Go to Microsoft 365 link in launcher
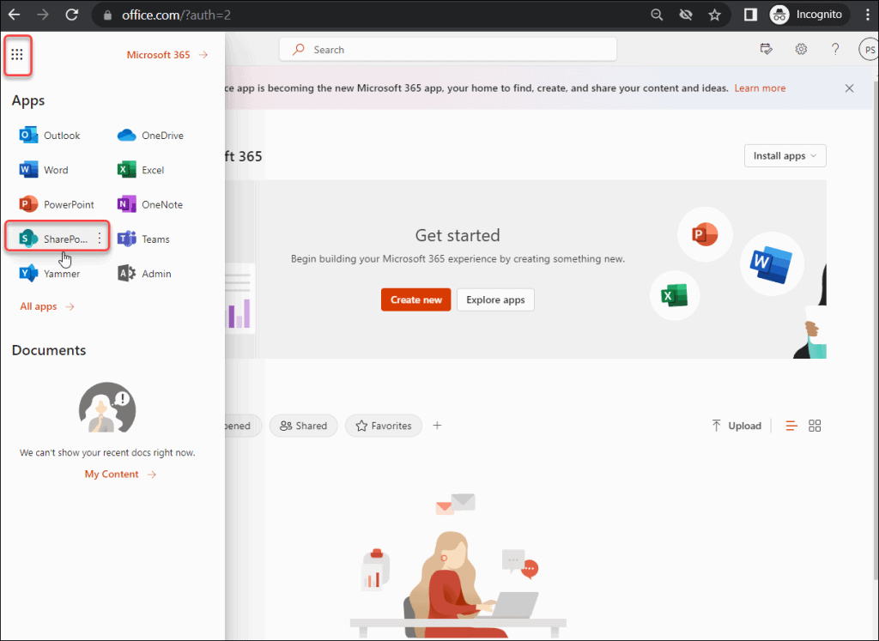879x641 pixels. coord(167,55)
